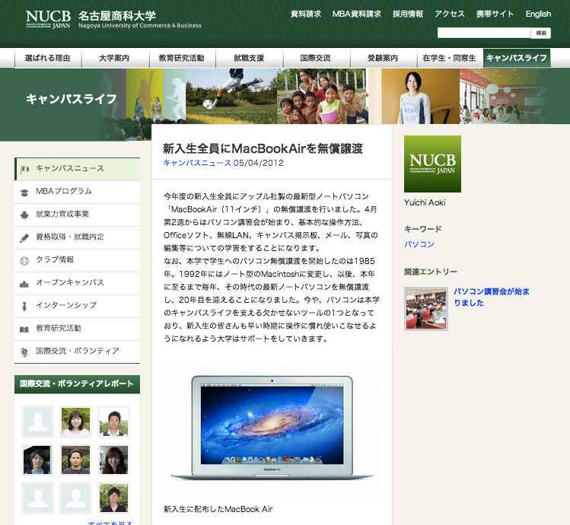Switch to English site link

pos(538,14)
